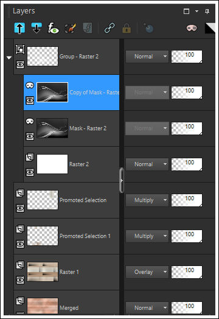Click the Move Layer Down arrow icon
This screenshot has width=219, height=319.
click(x=36, y=28)
